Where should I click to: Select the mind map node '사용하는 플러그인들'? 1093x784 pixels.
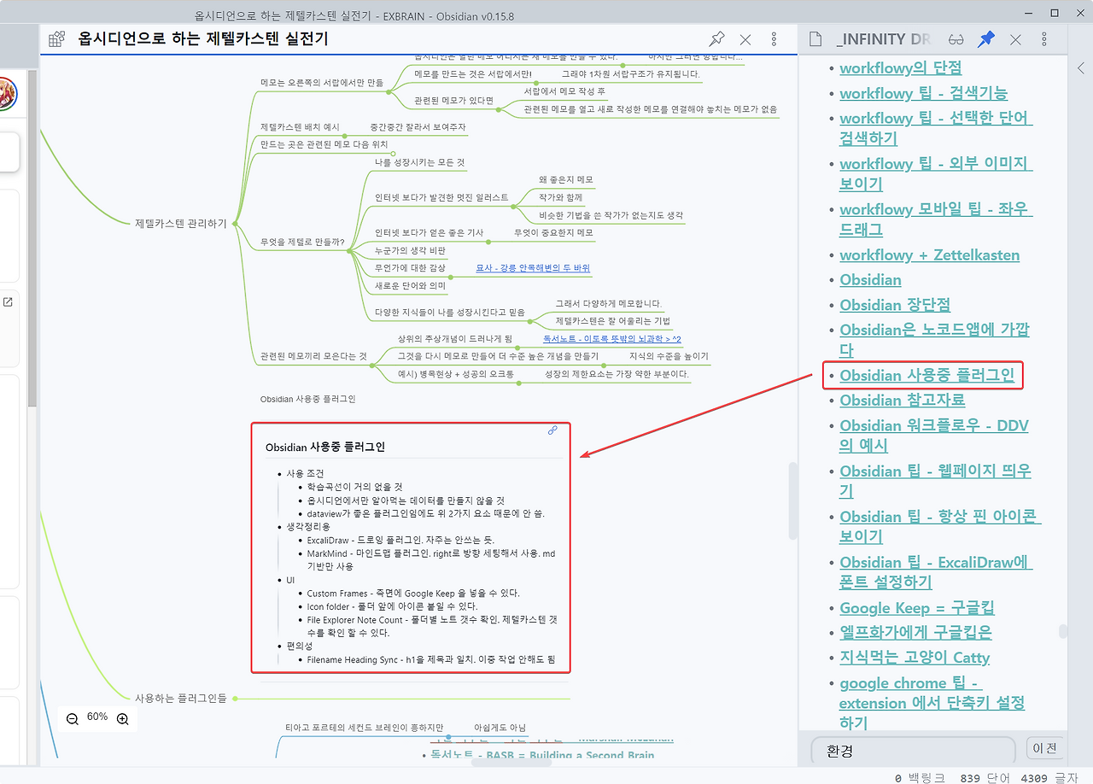click(181, 699)
